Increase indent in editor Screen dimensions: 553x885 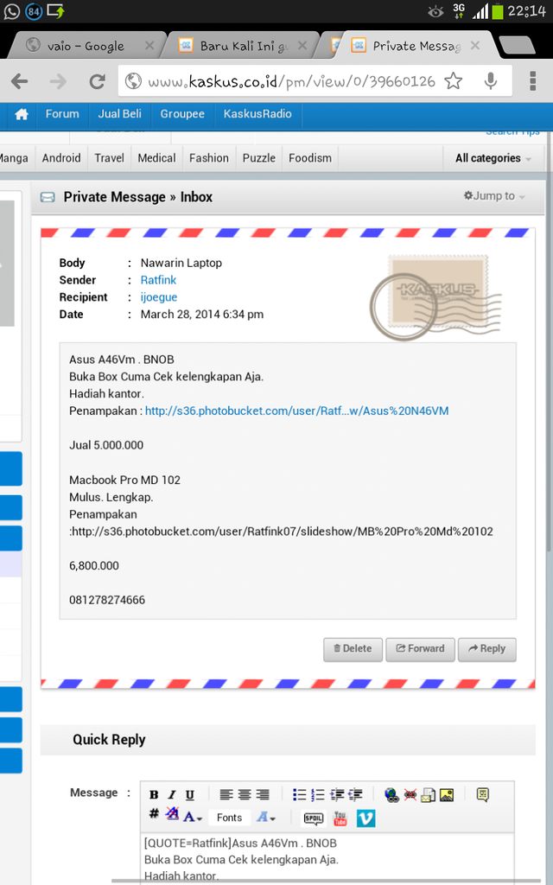click(x=337, y=795)
